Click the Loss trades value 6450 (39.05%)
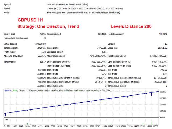 (160, 66)
